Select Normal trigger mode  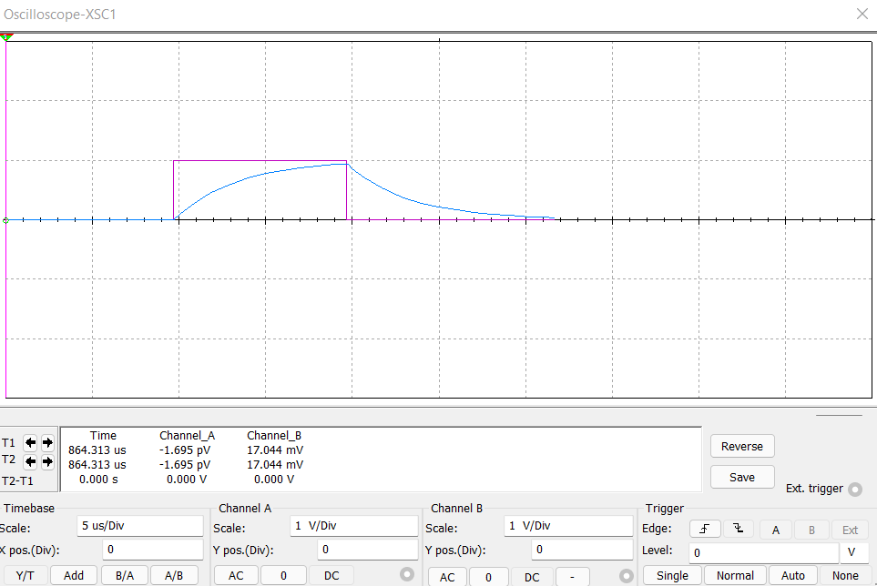735,575
